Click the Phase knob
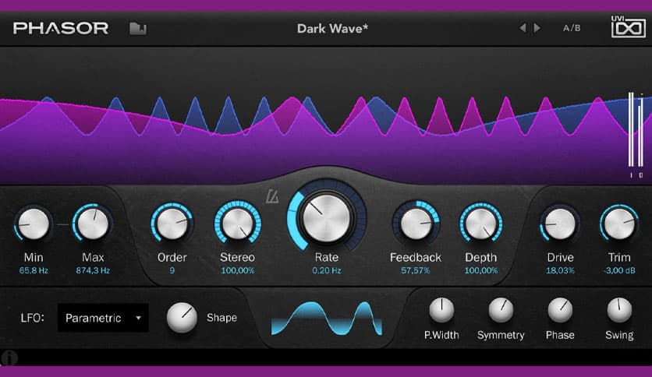The height and width of the screenshot is (377, 652). pyautogui.click(x=560, y=311)
